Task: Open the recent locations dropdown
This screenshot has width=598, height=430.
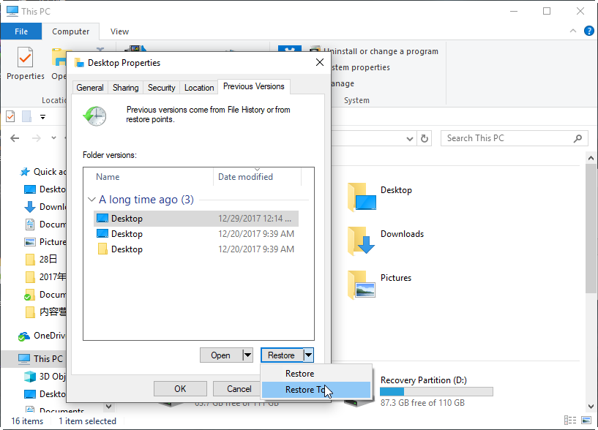Action: [53, 138]
